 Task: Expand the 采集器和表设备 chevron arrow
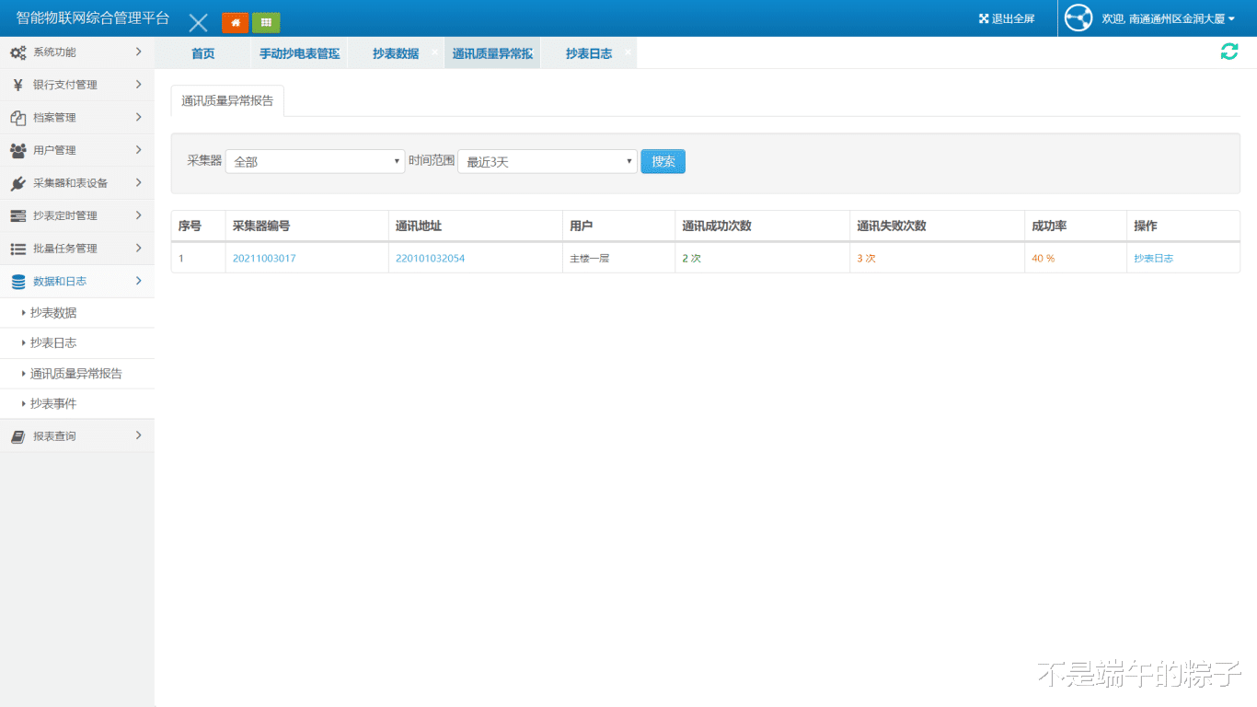pos(138,182)
